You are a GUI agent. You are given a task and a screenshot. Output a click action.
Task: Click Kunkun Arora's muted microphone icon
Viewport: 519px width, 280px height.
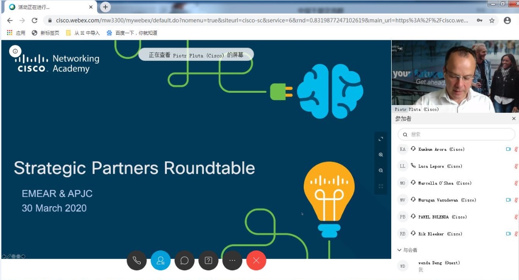(x=516, y=149)
